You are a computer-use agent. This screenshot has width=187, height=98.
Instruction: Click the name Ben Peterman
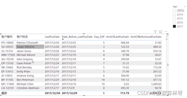(25, 80)
